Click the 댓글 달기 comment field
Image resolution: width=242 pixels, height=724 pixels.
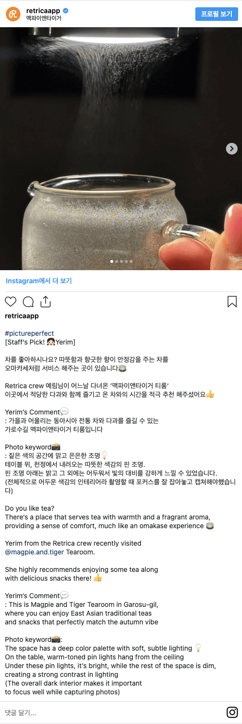click(x=112, y=713)
